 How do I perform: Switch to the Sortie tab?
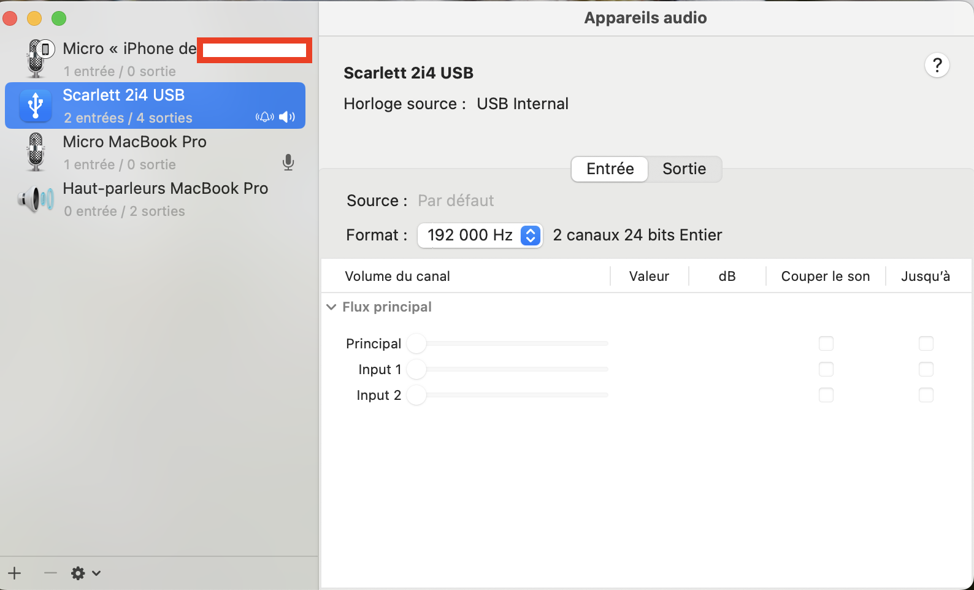pos(684,169)
